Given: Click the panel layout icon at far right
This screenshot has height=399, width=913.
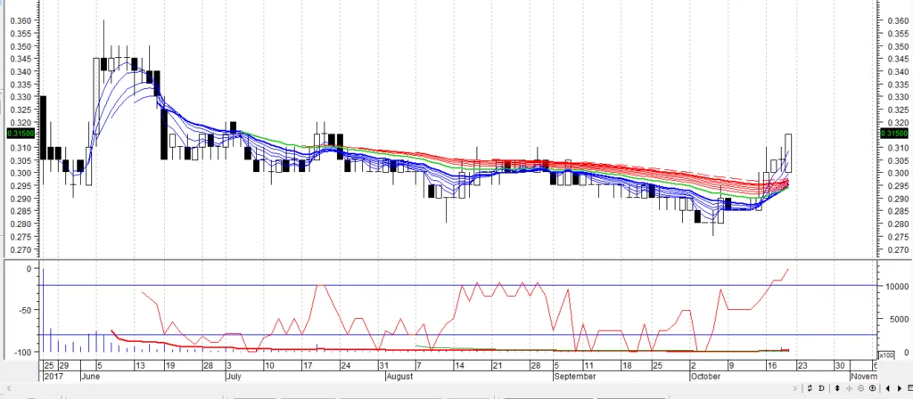Looking at the screenshot, I should pyautogui.click(x=909, y=388).
